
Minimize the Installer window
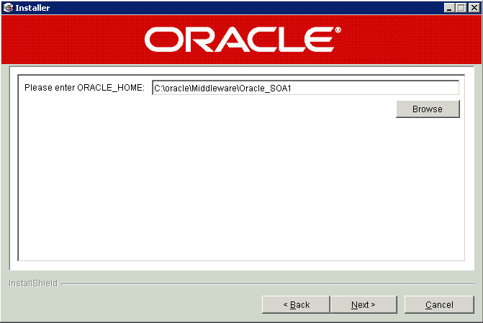(x=449, y=8)
